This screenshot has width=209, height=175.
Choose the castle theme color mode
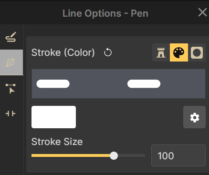coord(161,52)
